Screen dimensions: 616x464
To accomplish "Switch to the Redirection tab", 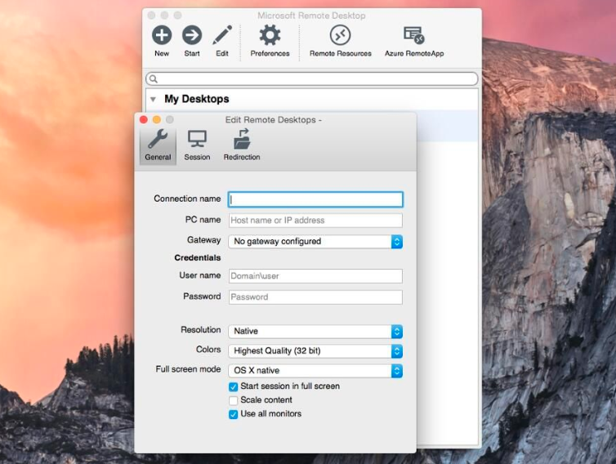I will [x=242, y=145].
